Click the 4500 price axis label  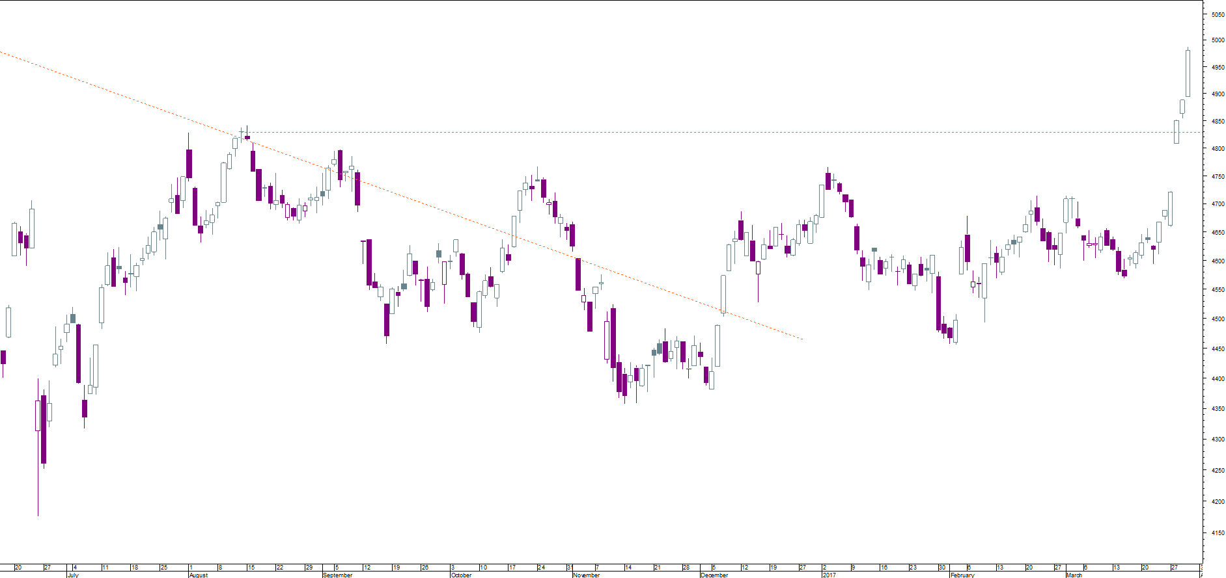[1218, 319]
